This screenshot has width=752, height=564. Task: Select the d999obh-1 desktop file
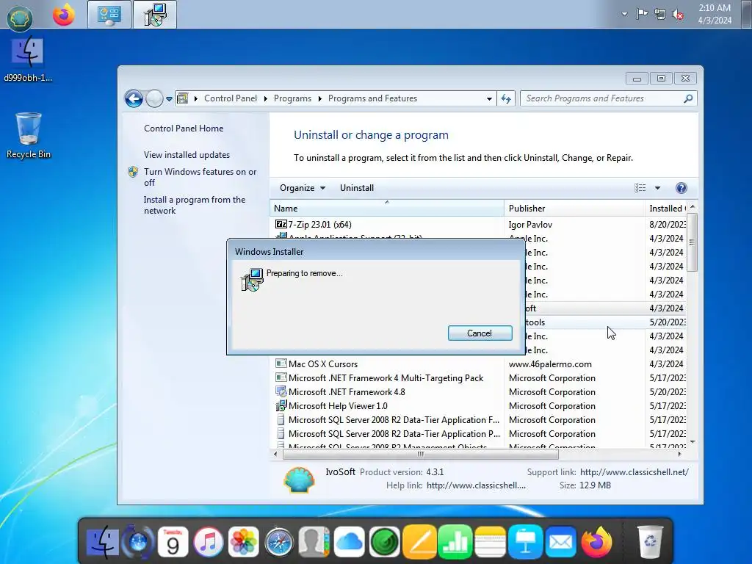pos(28,59)
